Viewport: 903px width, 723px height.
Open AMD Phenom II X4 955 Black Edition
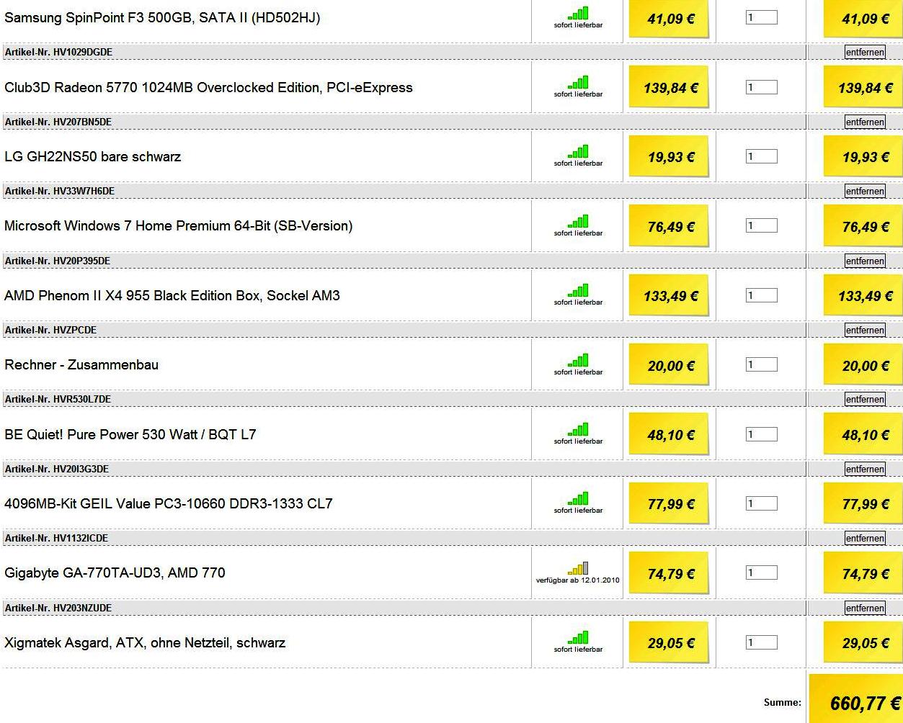click(x=172, y=296)
